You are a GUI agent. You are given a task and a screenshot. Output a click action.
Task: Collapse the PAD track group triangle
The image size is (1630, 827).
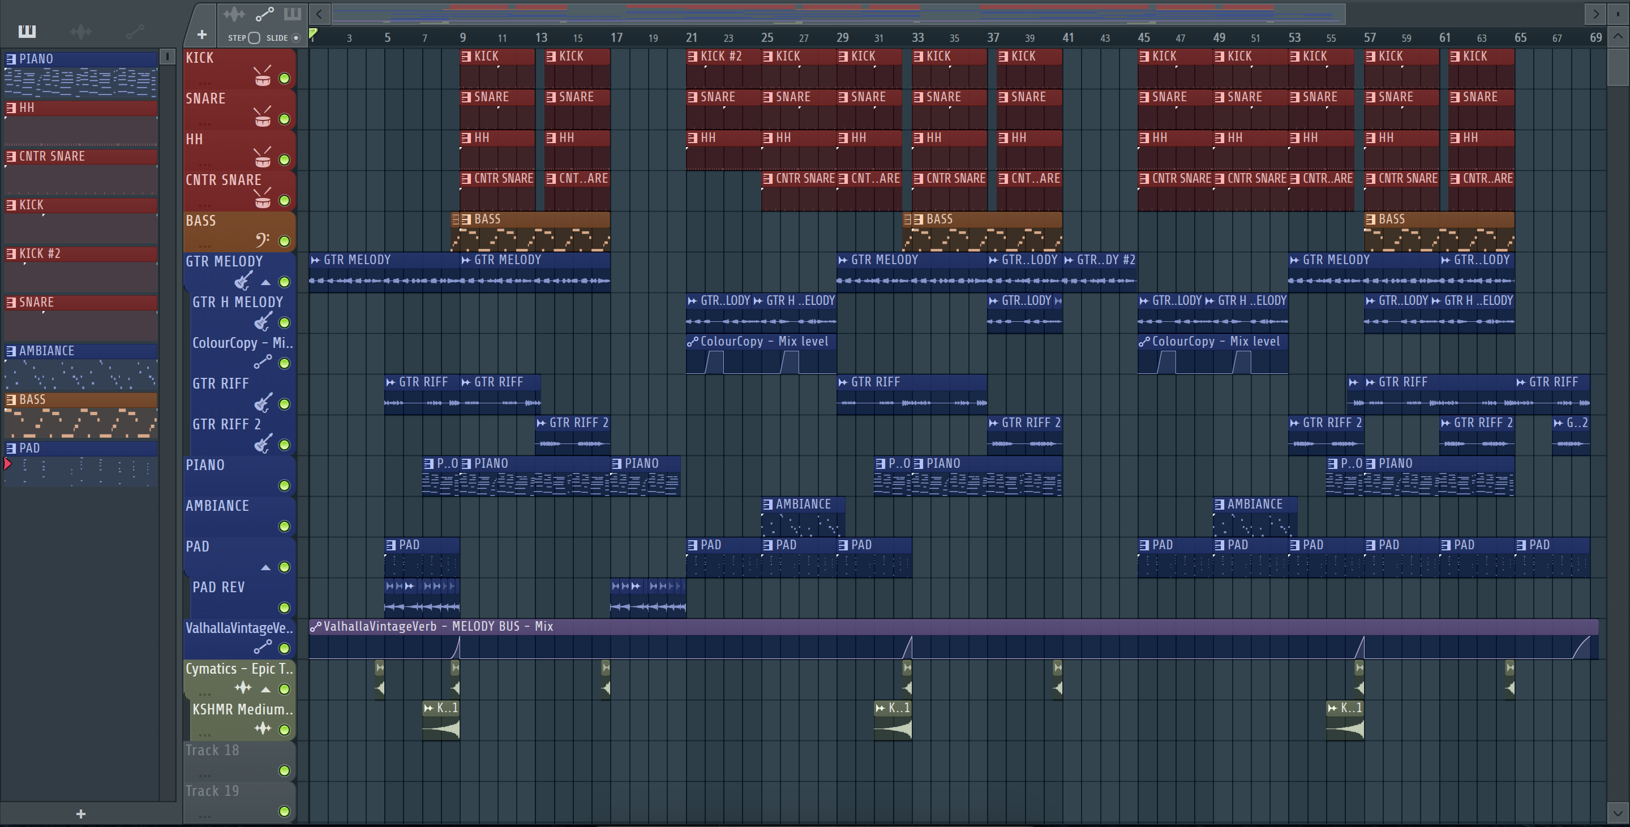pyautogui.click(x=266, y=568)
